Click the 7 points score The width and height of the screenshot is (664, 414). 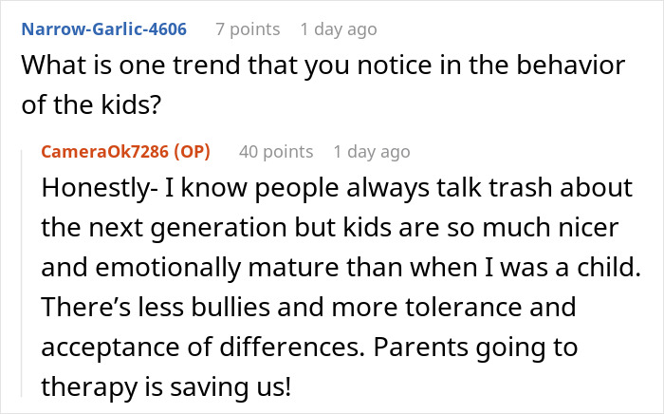(x=248, y=29)
